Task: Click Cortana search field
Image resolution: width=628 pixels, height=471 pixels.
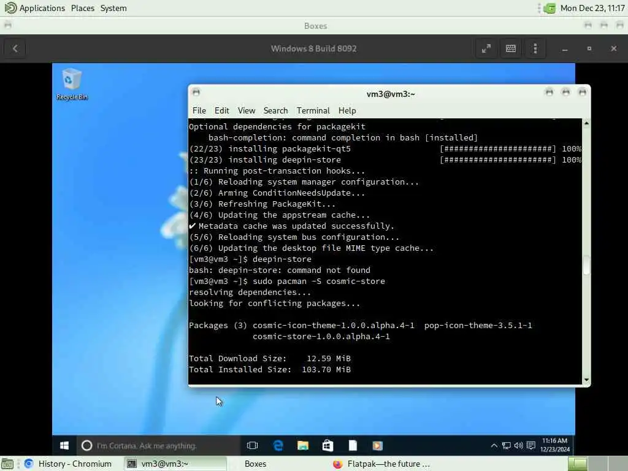Action: (x=158, y=445)
